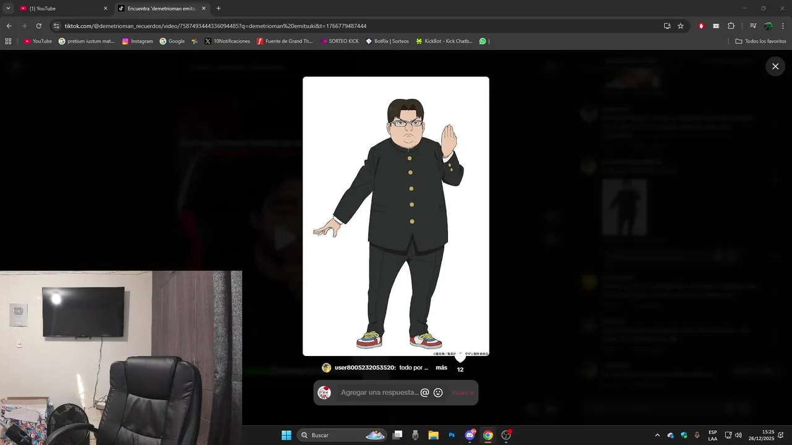
Task: Go back to previous page
Action: click(9, 26)
